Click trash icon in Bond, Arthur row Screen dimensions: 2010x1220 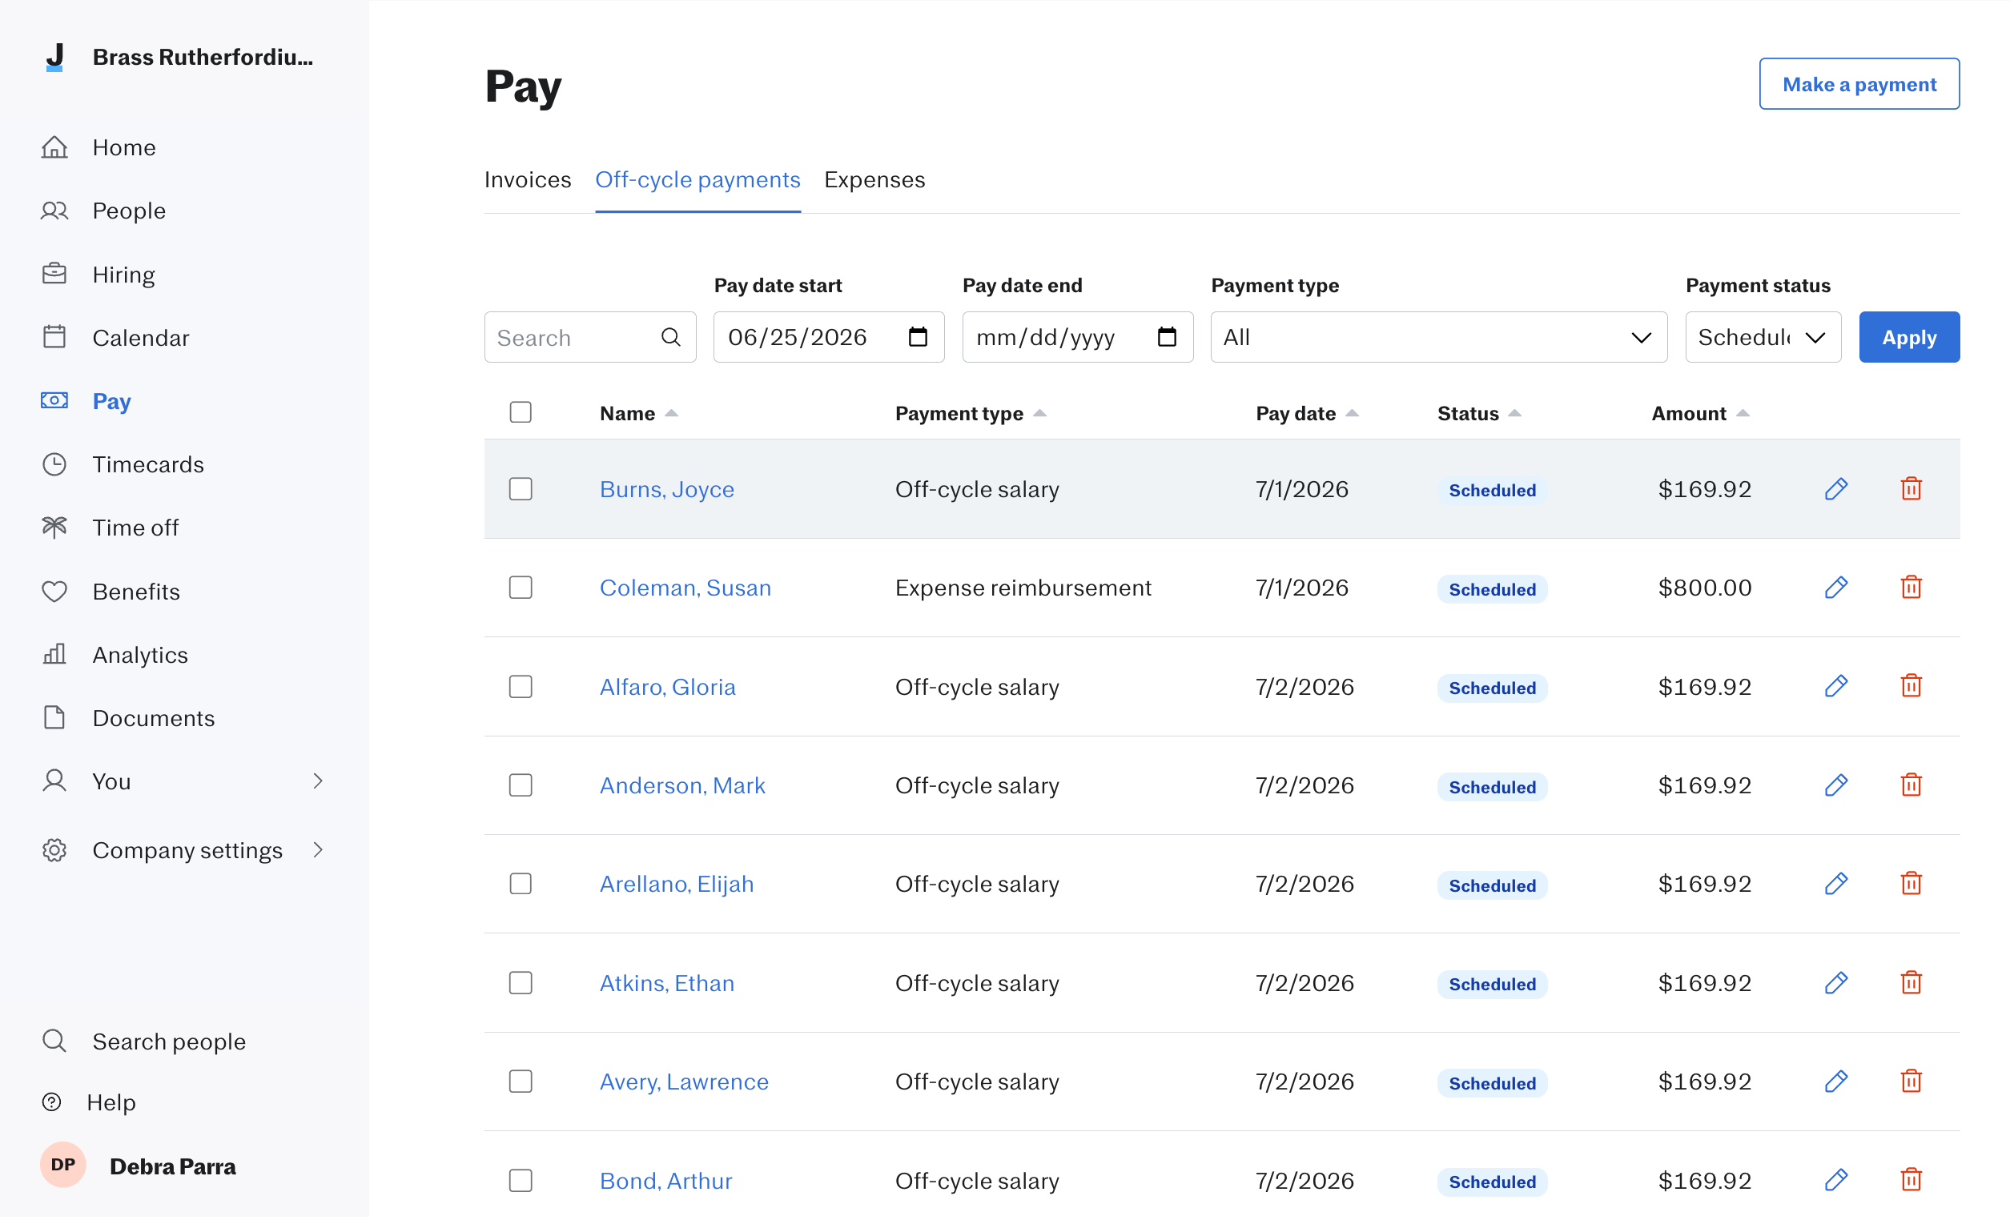click(x=1911, y=1182)
